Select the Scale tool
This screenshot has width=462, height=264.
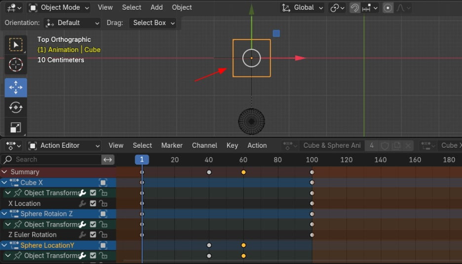[16, 127]
